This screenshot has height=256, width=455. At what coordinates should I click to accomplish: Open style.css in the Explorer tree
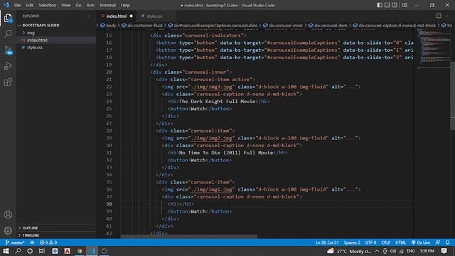point(35,48)
